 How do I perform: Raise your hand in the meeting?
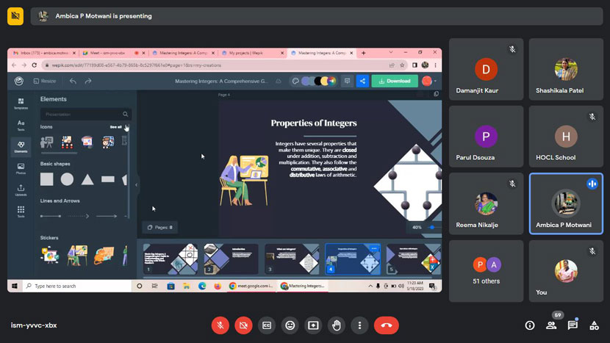click(337, 325)
